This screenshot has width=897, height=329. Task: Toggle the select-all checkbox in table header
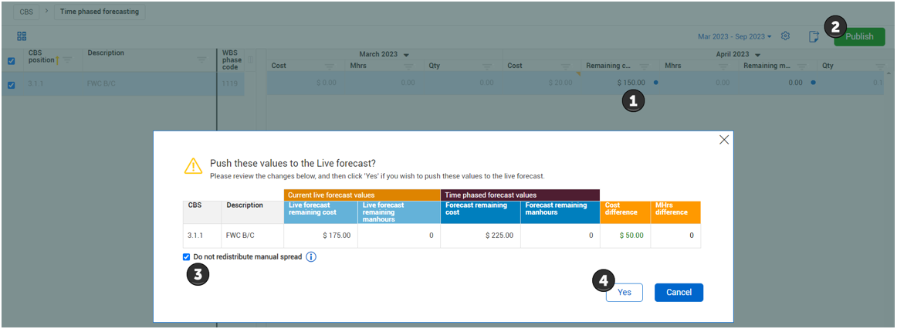[11, 61]
